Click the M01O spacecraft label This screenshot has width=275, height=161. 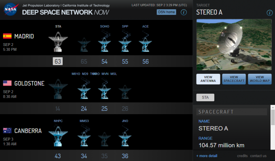(76, 74)
